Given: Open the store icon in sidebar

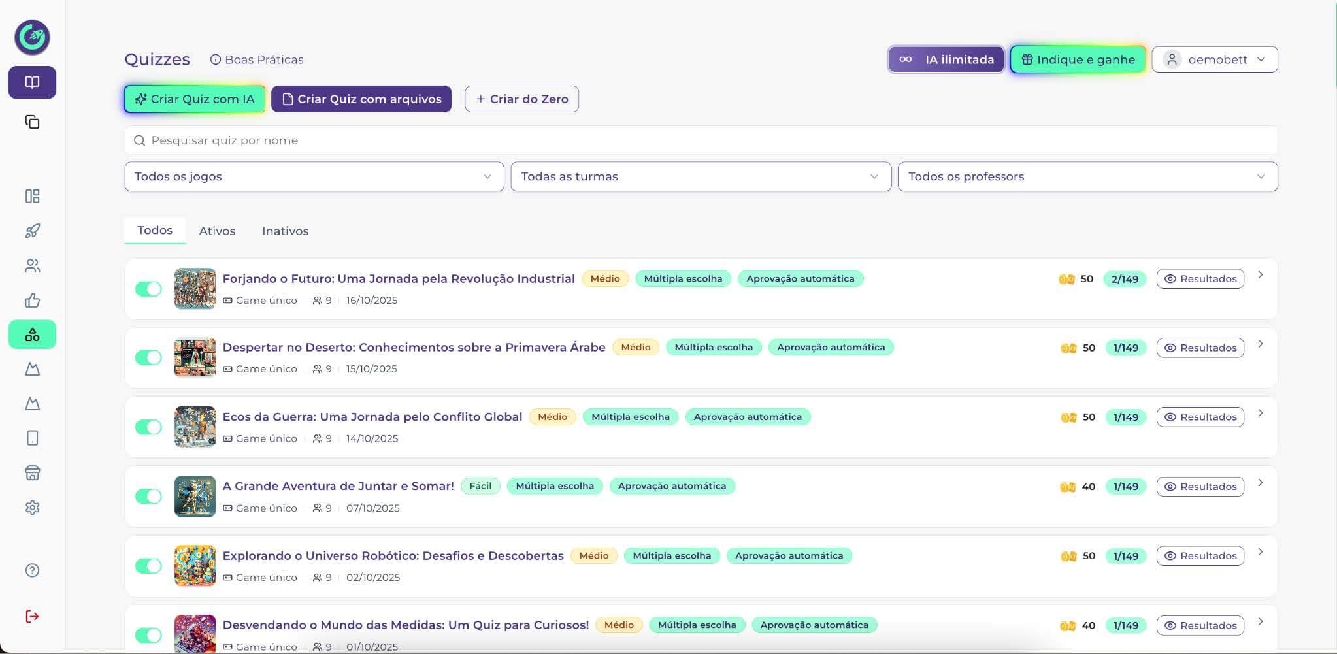Looking at the screenshot, I should [x=32, y=473].
